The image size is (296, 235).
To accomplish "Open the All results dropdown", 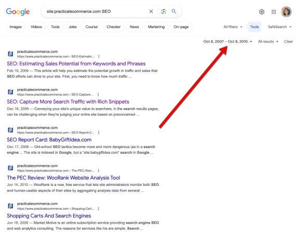I will 268,41.
